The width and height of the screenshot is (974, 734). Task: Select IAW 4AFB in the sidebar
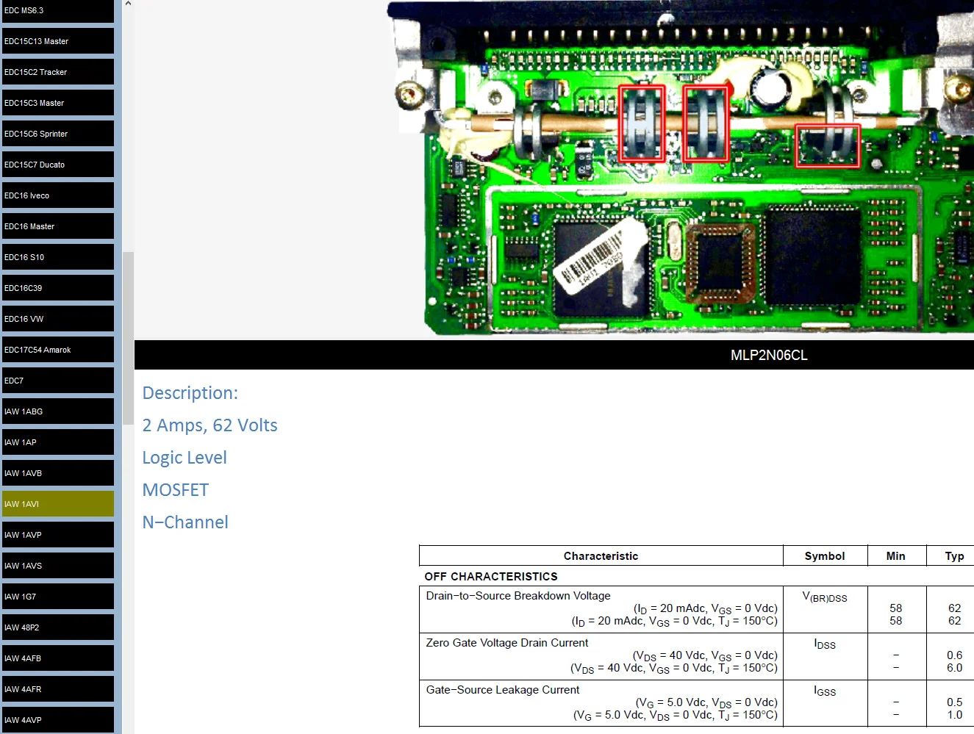pyautogui.click(x=58, y=658)
